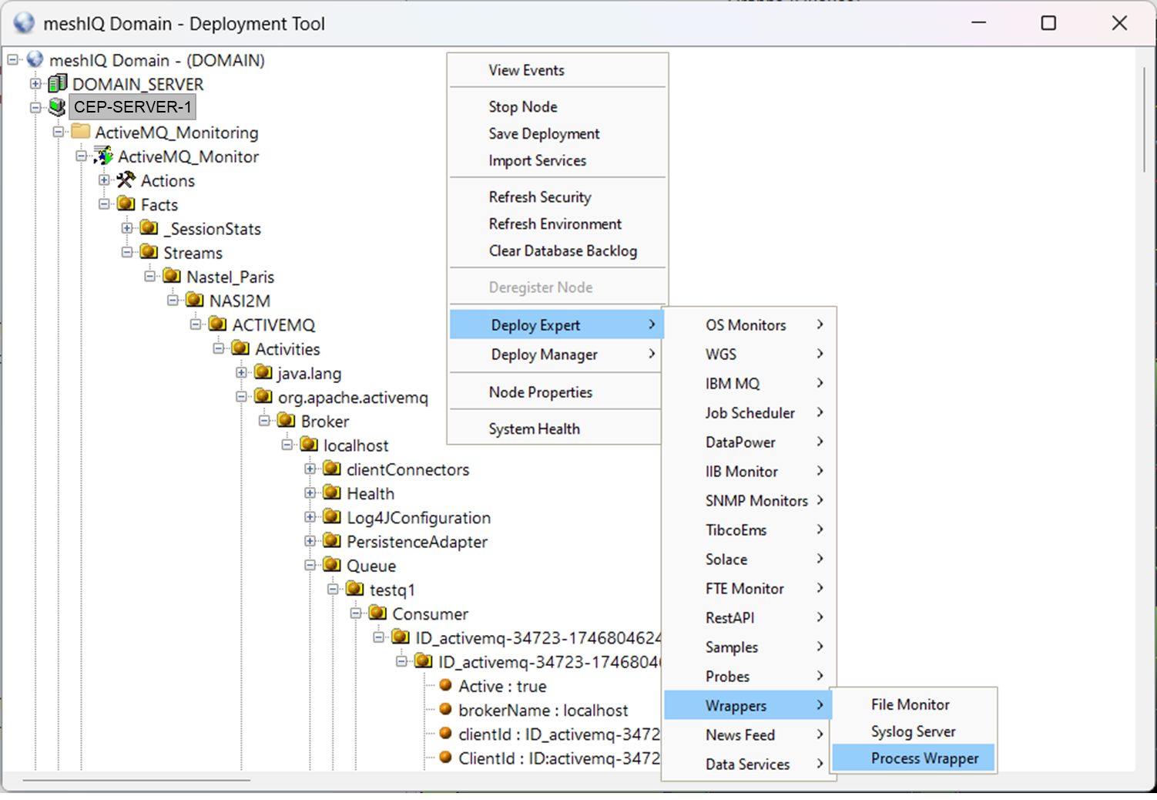Click the Nastel_Paris folder icon
Image resolution: width=1157 pixels, height=800 pixels.
click(x=173, y=275)
